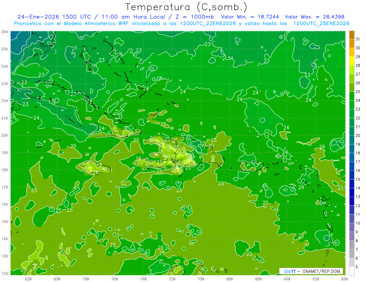Click the latitude label '18N'

click(4, 170)
